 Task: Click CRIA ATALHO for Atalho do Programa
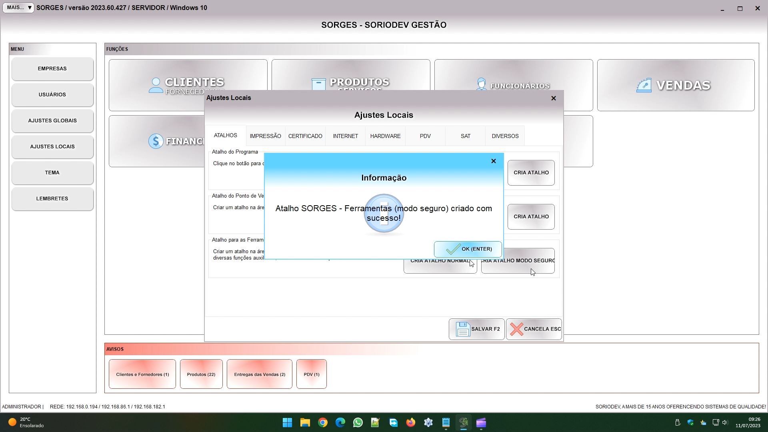coord(531,173)
